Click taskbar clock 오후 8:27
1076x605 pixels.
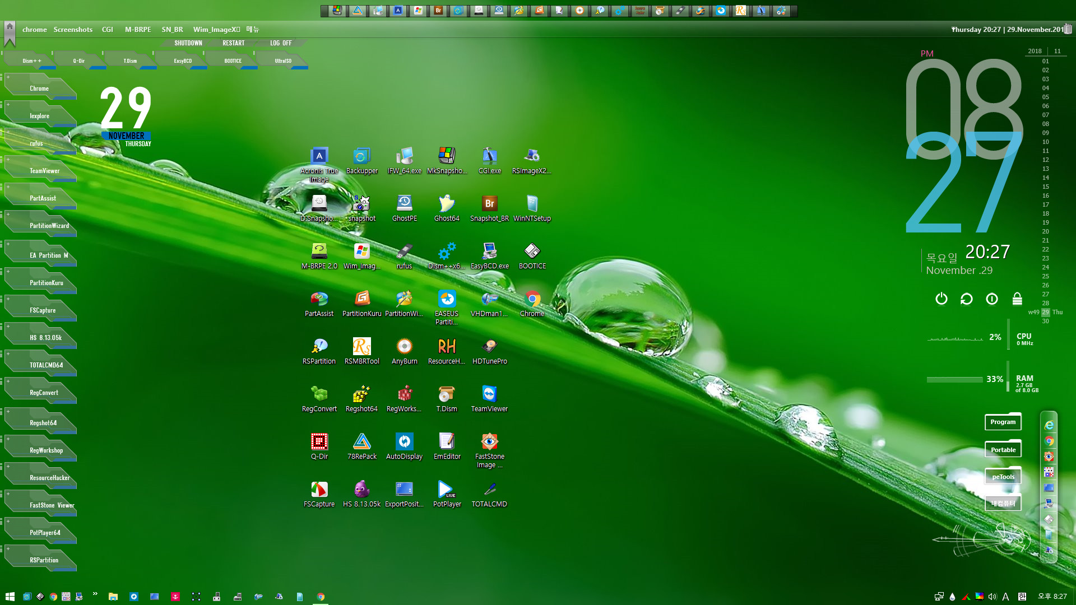pyautogui.click(x=1052, y=597)
